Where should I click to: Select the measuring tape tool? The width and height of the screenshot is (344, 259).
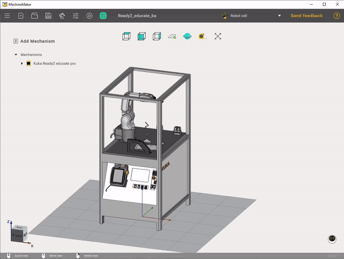click(202, 36)
